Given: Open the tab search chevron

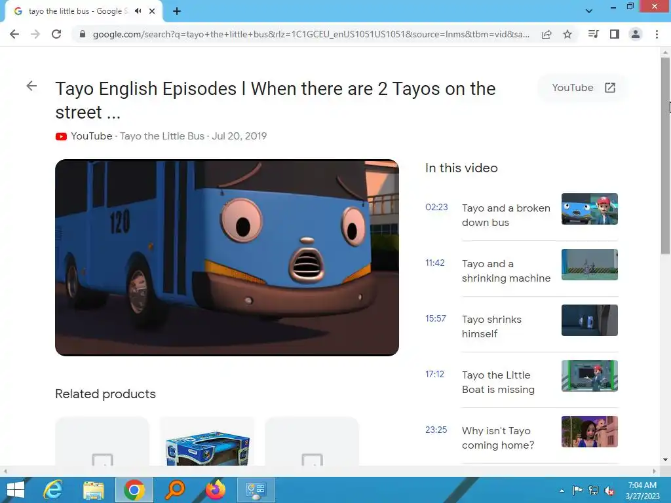Looking at the screenshot, I should pos(589,11).
